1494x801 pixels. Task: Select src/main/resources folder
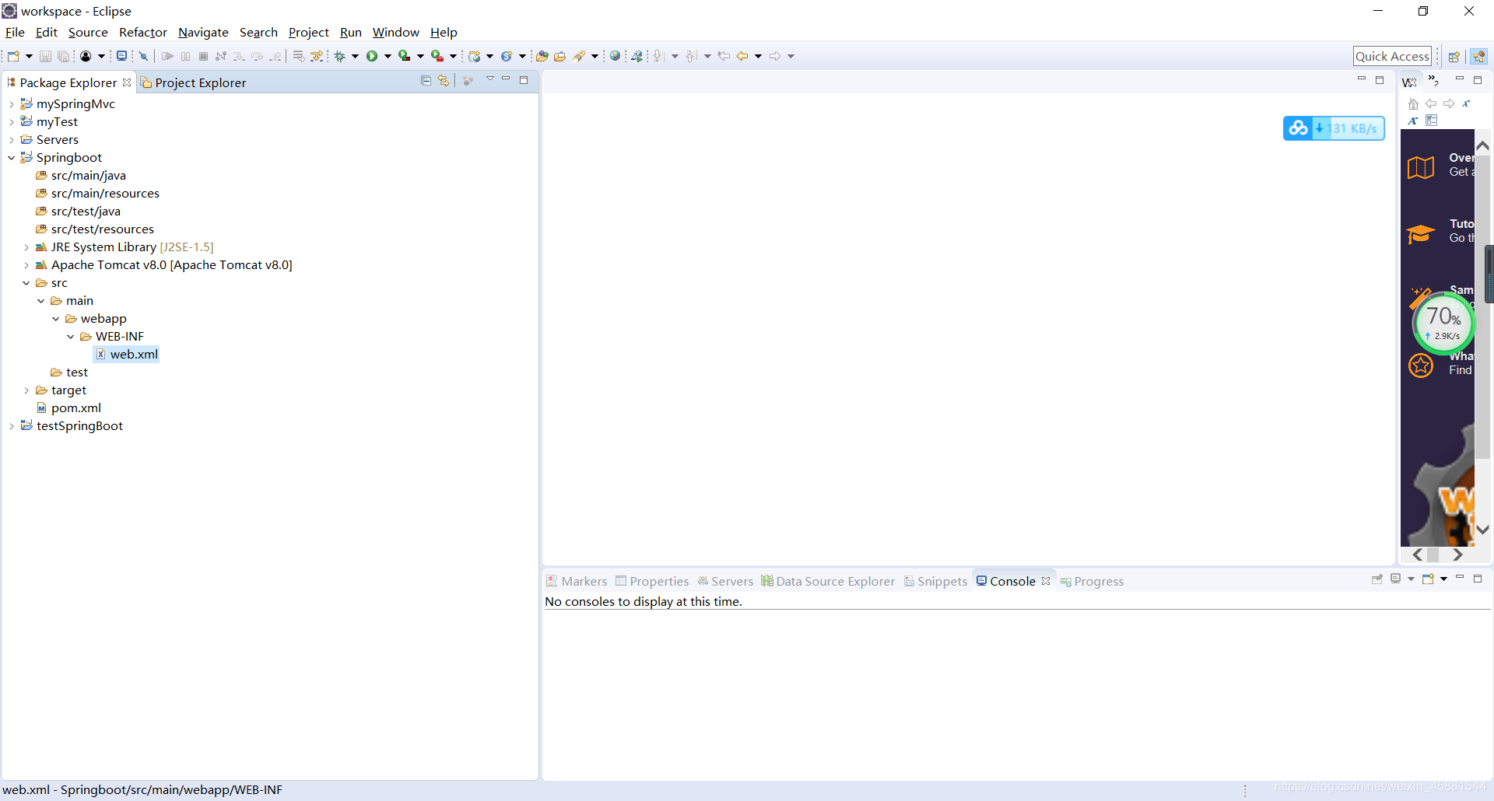(97, 194)
